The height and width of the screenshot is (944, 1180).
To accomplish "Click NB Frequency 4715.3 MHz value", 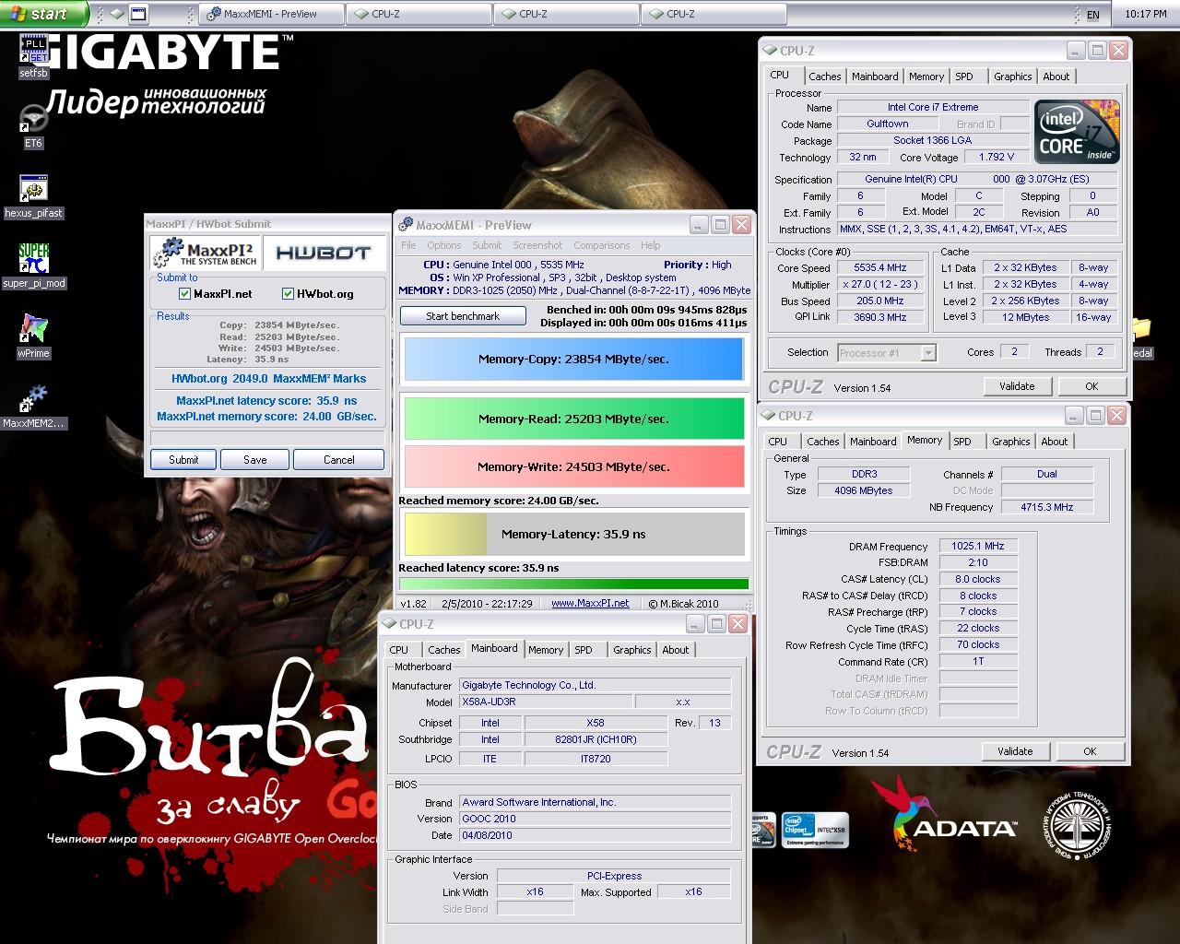I will coord(1046,507).
